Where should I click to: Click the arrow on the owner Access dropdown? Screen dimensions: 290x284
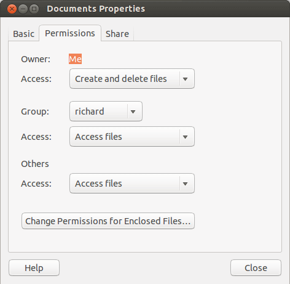[x=185, y=79]
